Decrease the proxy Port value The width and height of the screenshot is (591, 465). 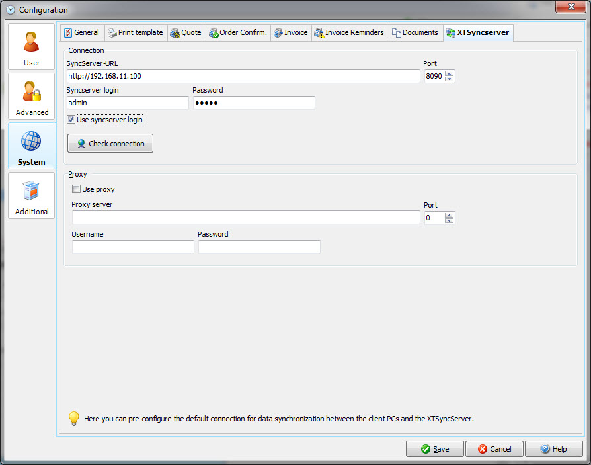coord(449,220)
